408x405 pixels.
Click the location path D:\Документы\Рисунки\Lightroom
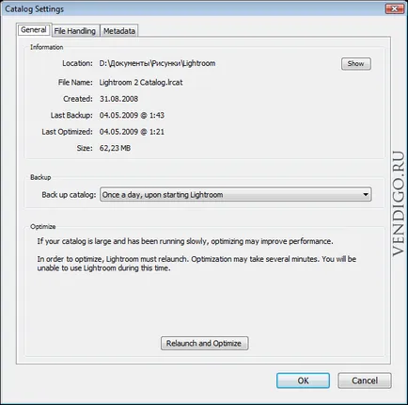[157, 63]
